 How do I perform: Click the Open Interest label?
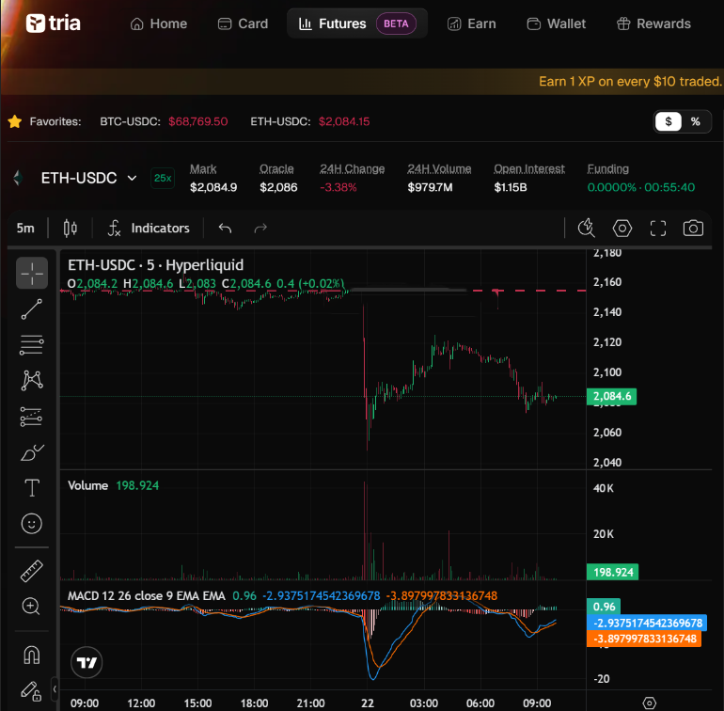tap(529, 169)
